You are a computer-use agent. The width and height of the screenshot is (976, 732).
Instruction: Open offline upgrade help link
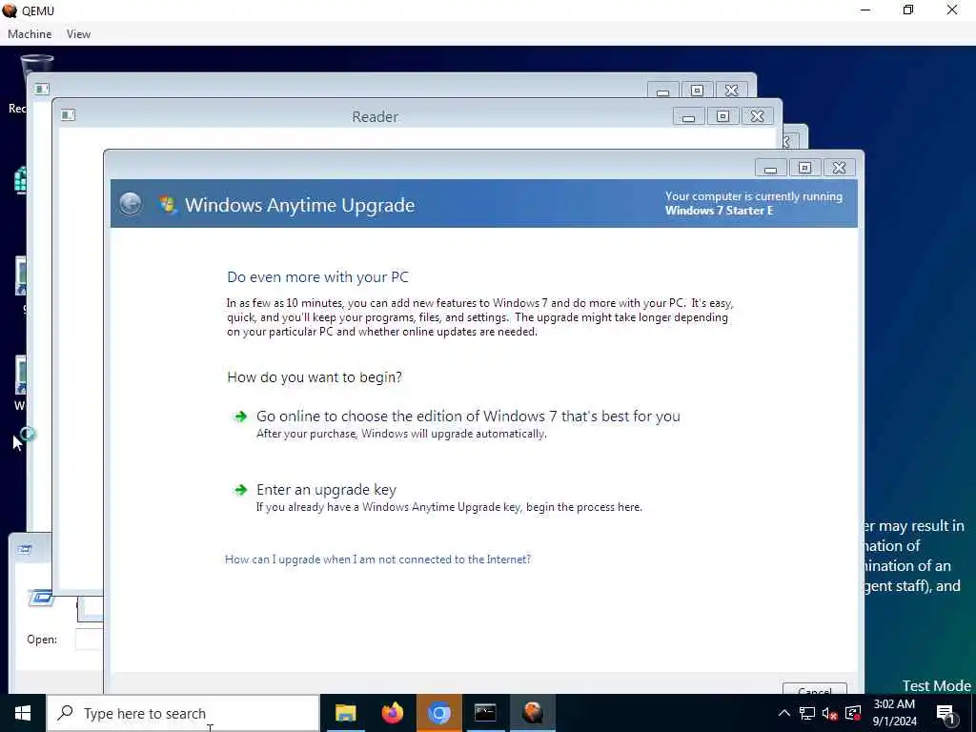pos(377,559)
